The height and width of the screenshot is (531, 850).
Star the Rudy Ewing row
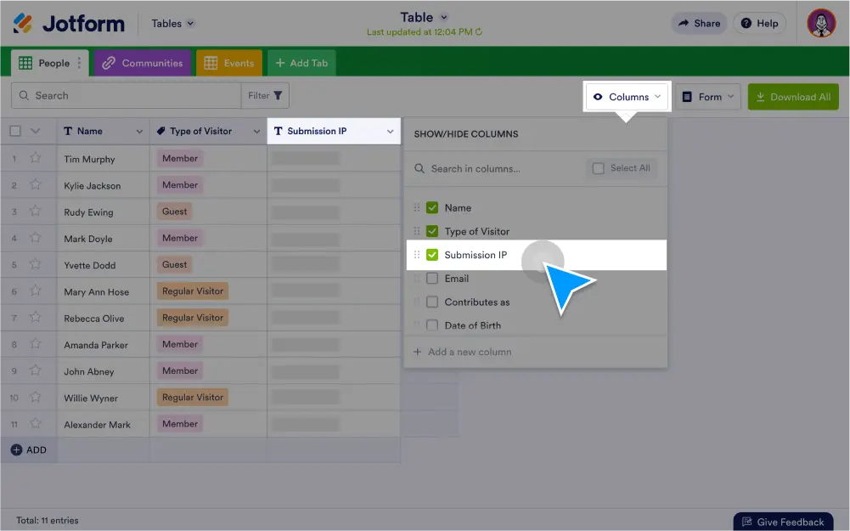pyautogui.click(x=36, y=212)
